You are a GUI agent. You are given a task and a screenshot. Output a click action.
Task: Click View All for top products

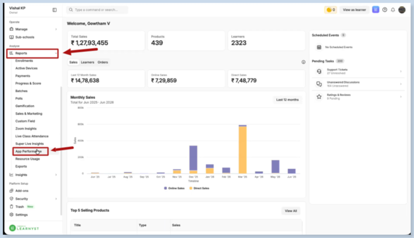click(x=291, y=211)
